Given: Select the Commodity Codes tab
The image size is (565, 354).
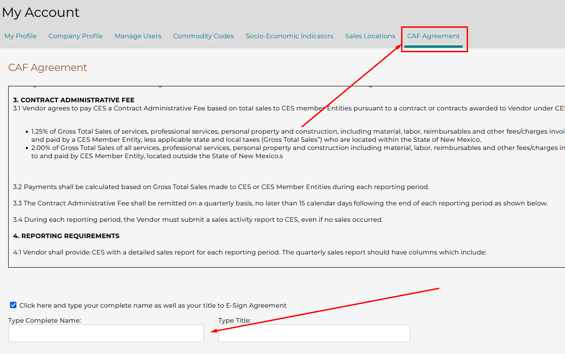Looking at the screenshot, I should (204, 36).
